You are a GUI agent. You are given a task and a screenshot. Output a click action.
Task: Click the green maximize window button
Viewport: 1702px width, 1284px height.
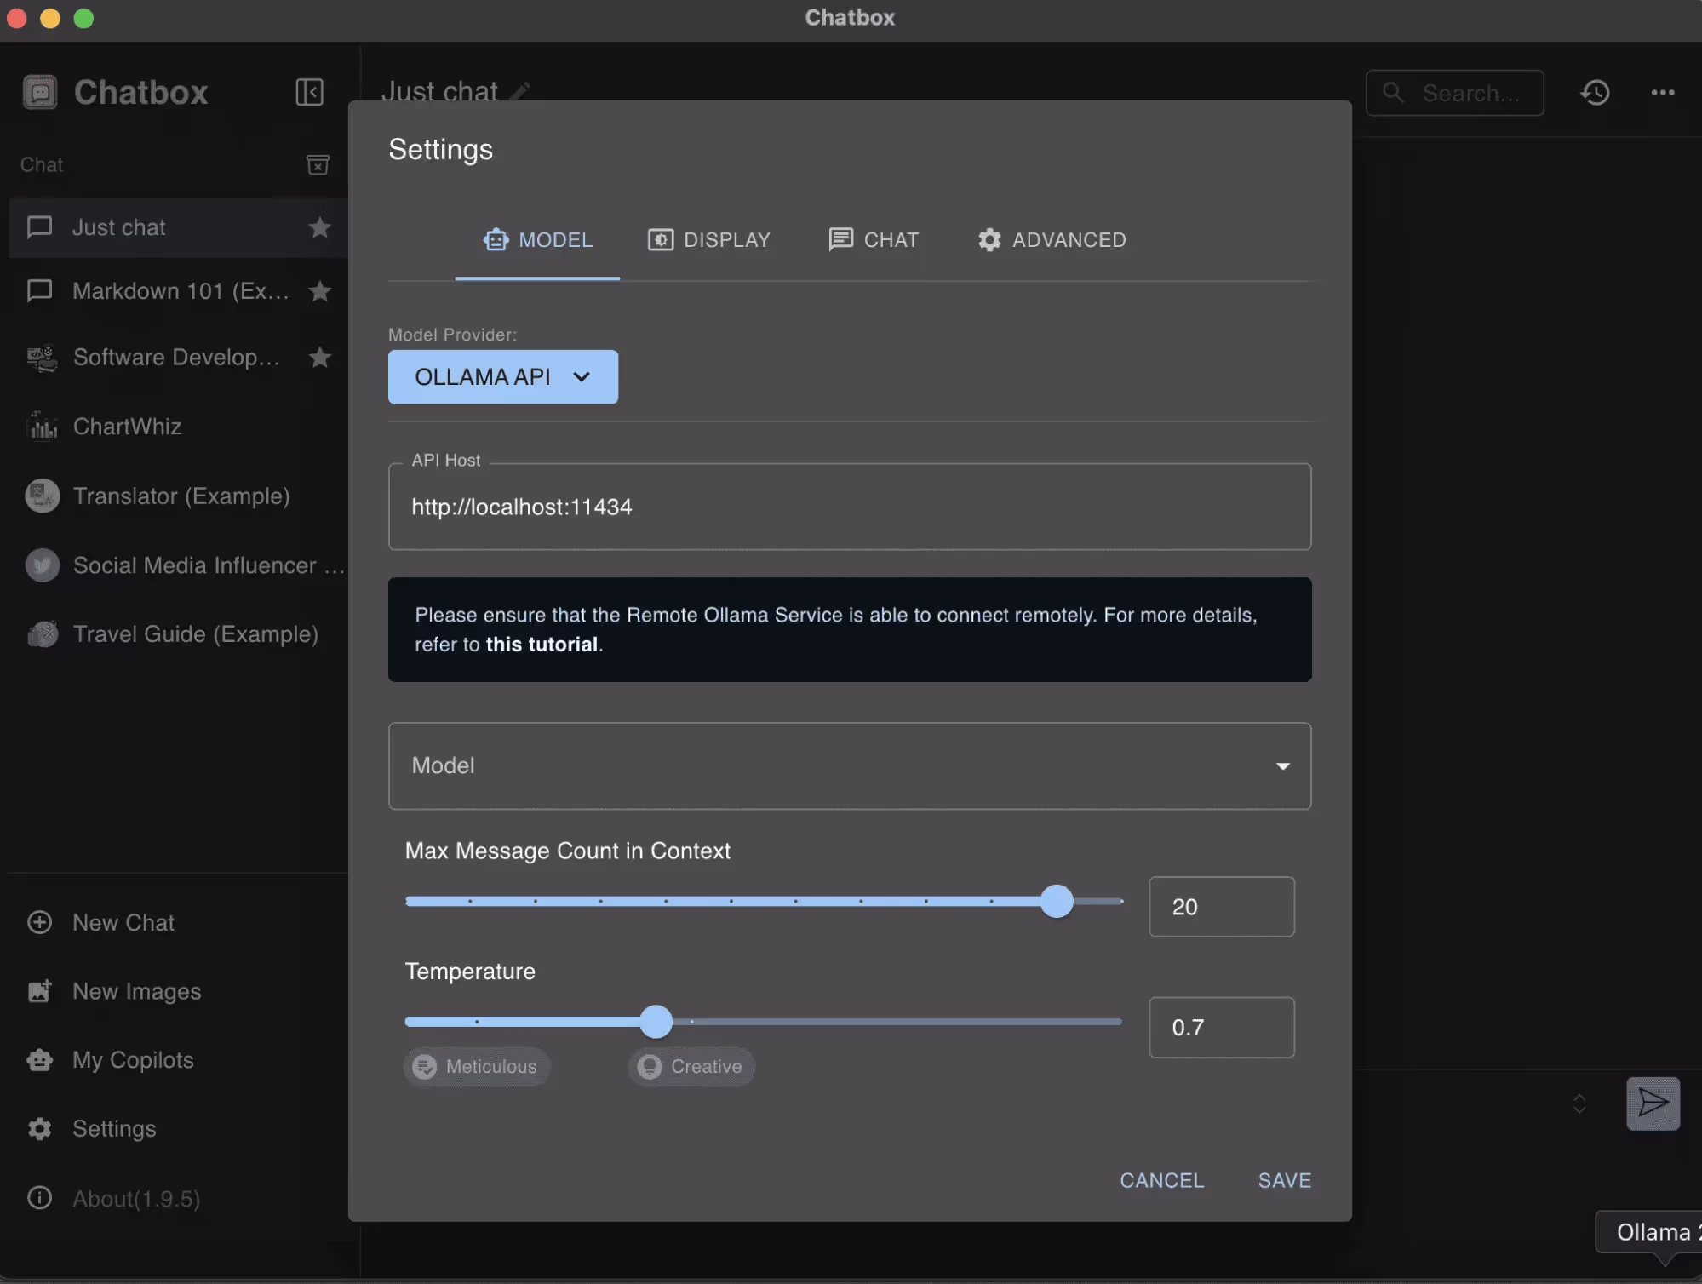click(x=83, y=18)
